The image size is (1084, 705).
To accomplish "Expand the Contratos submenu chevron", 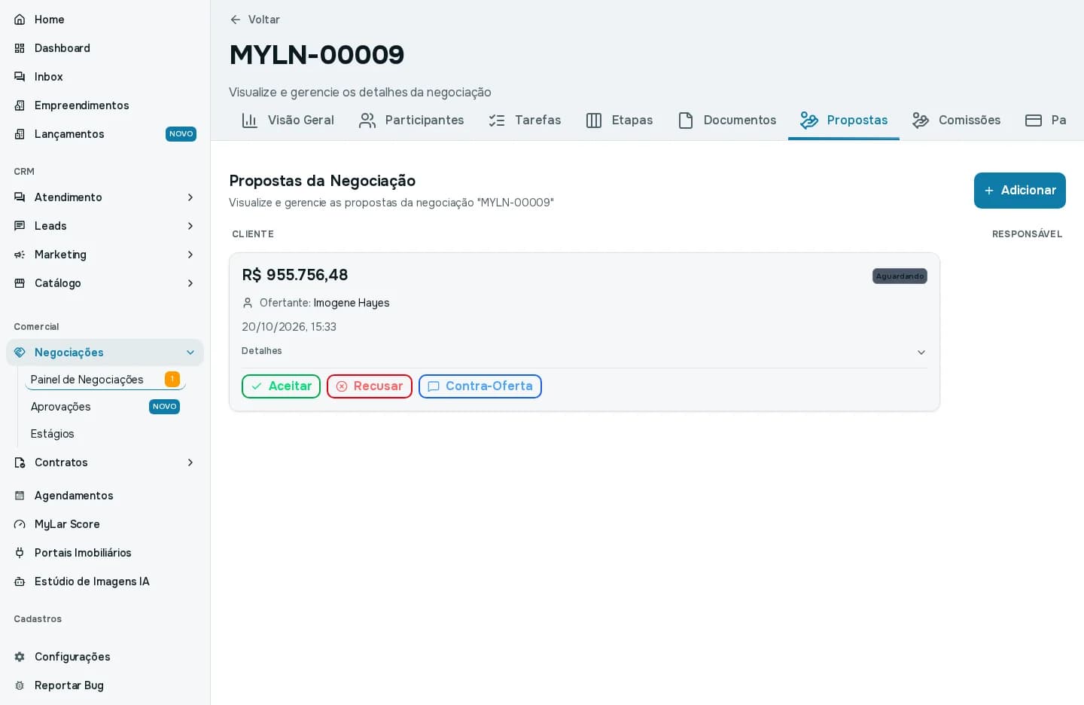I will 190,462.
